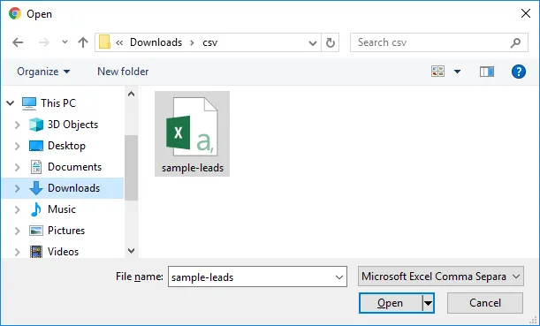Expand the Music node
Screen dimensions: 540x326
pyautogui.click(x=17, y=209)
